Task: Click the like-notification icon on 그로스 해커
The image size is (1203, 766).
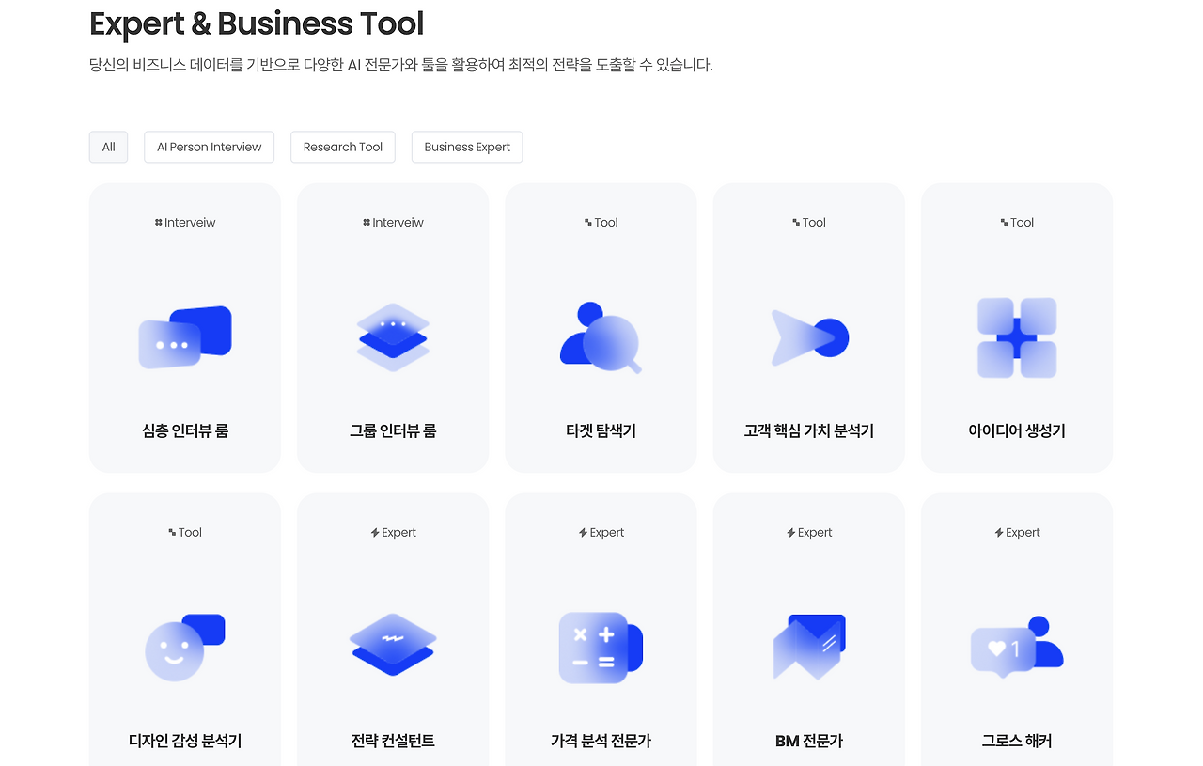Action: pos(1016,647)
